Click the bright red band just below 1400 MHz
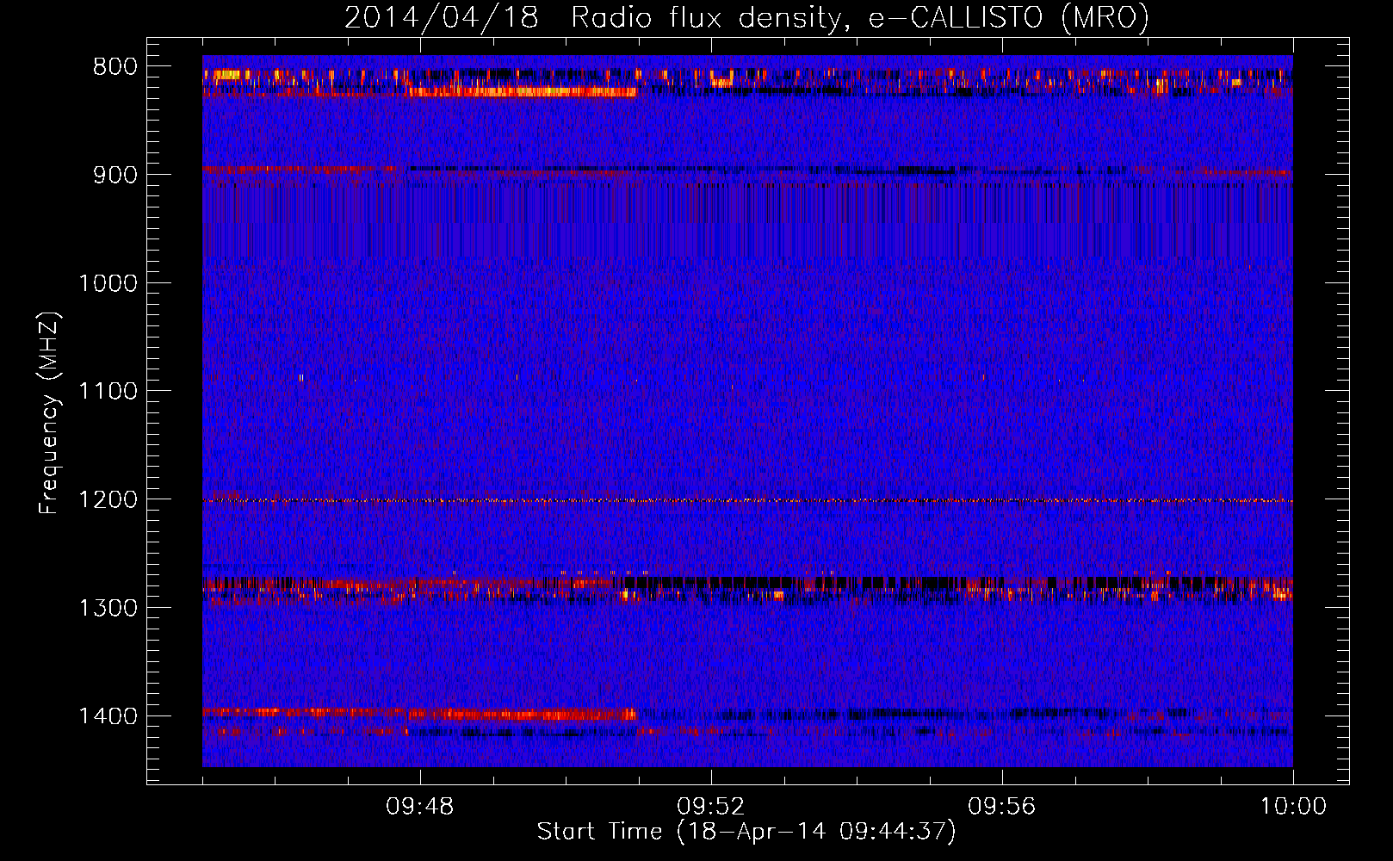This screenshot has height=861, width=1393. [x=419, y=714]
